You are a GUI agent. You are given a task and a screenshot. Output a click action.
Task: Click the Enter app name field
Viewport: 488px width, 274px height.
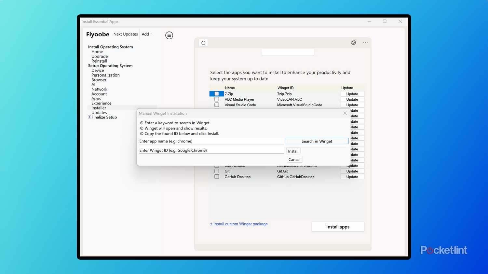point(211,141)
